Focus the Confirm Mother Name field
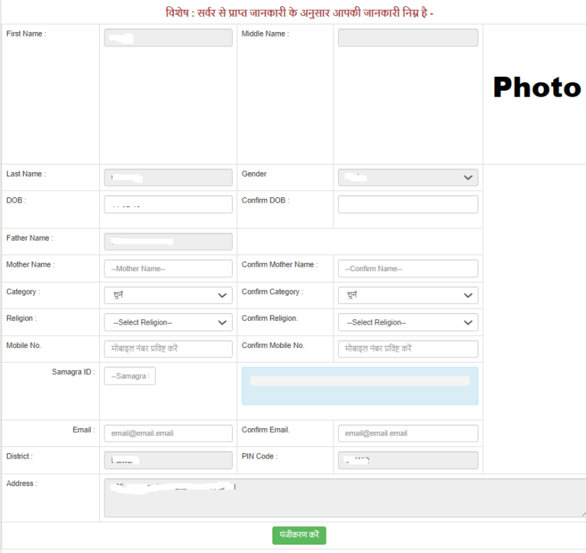This screenshot has width=586, height=553. coord(407,269)
